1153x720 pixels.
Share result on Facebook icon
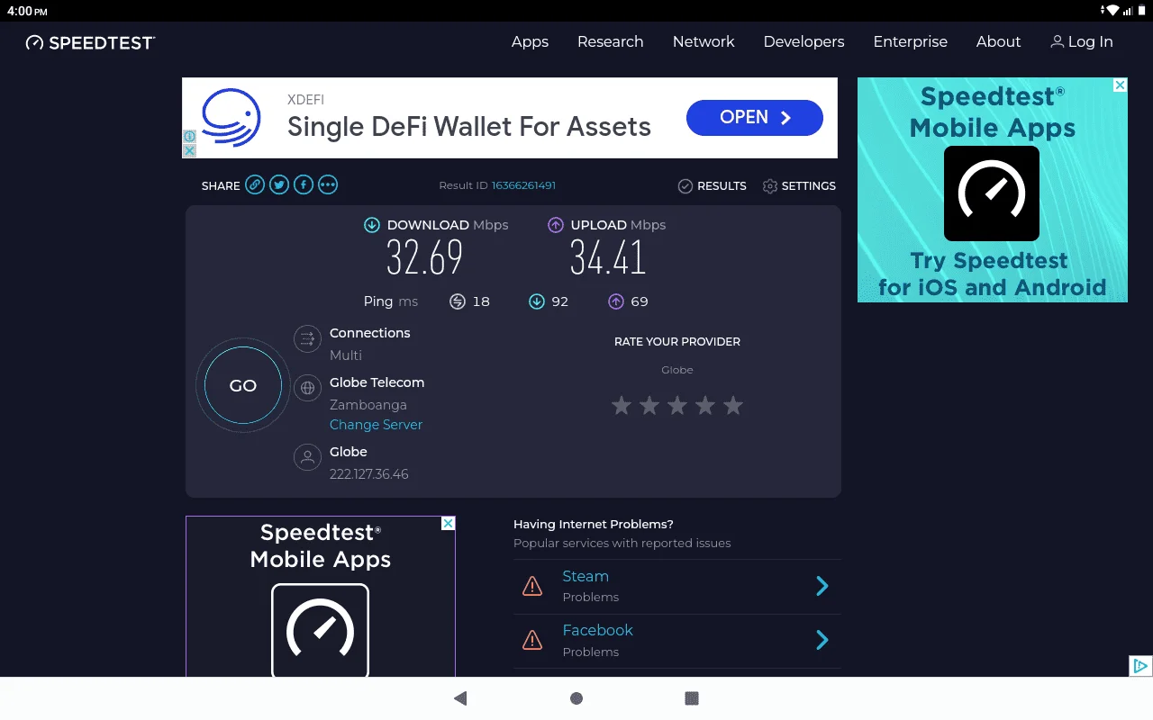[x=304, y=185]
